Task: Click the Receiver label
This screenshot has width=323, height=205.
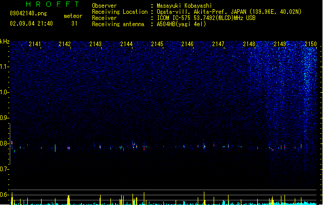Action: point(104,18)
